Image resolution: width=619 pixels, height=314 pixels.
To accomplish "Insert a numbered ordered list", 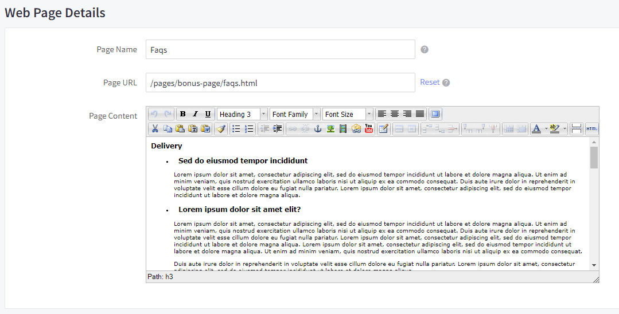I will (x=249, y=129).
